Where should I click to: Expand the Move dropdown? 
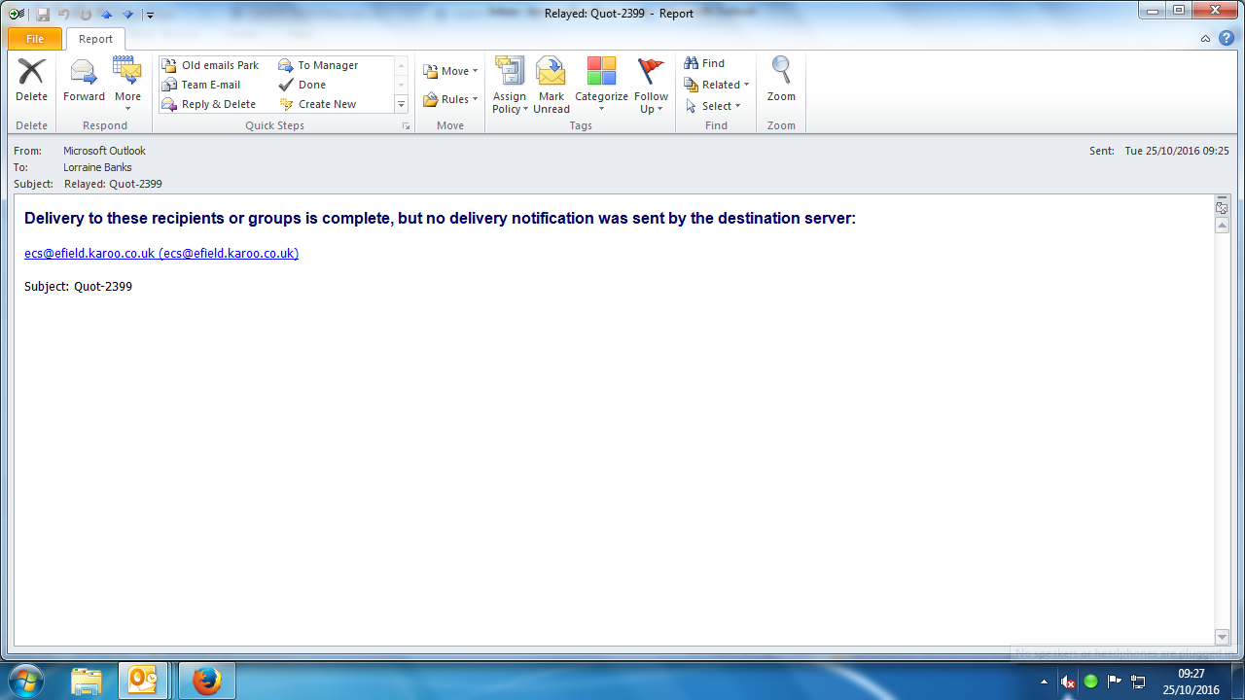450,71
